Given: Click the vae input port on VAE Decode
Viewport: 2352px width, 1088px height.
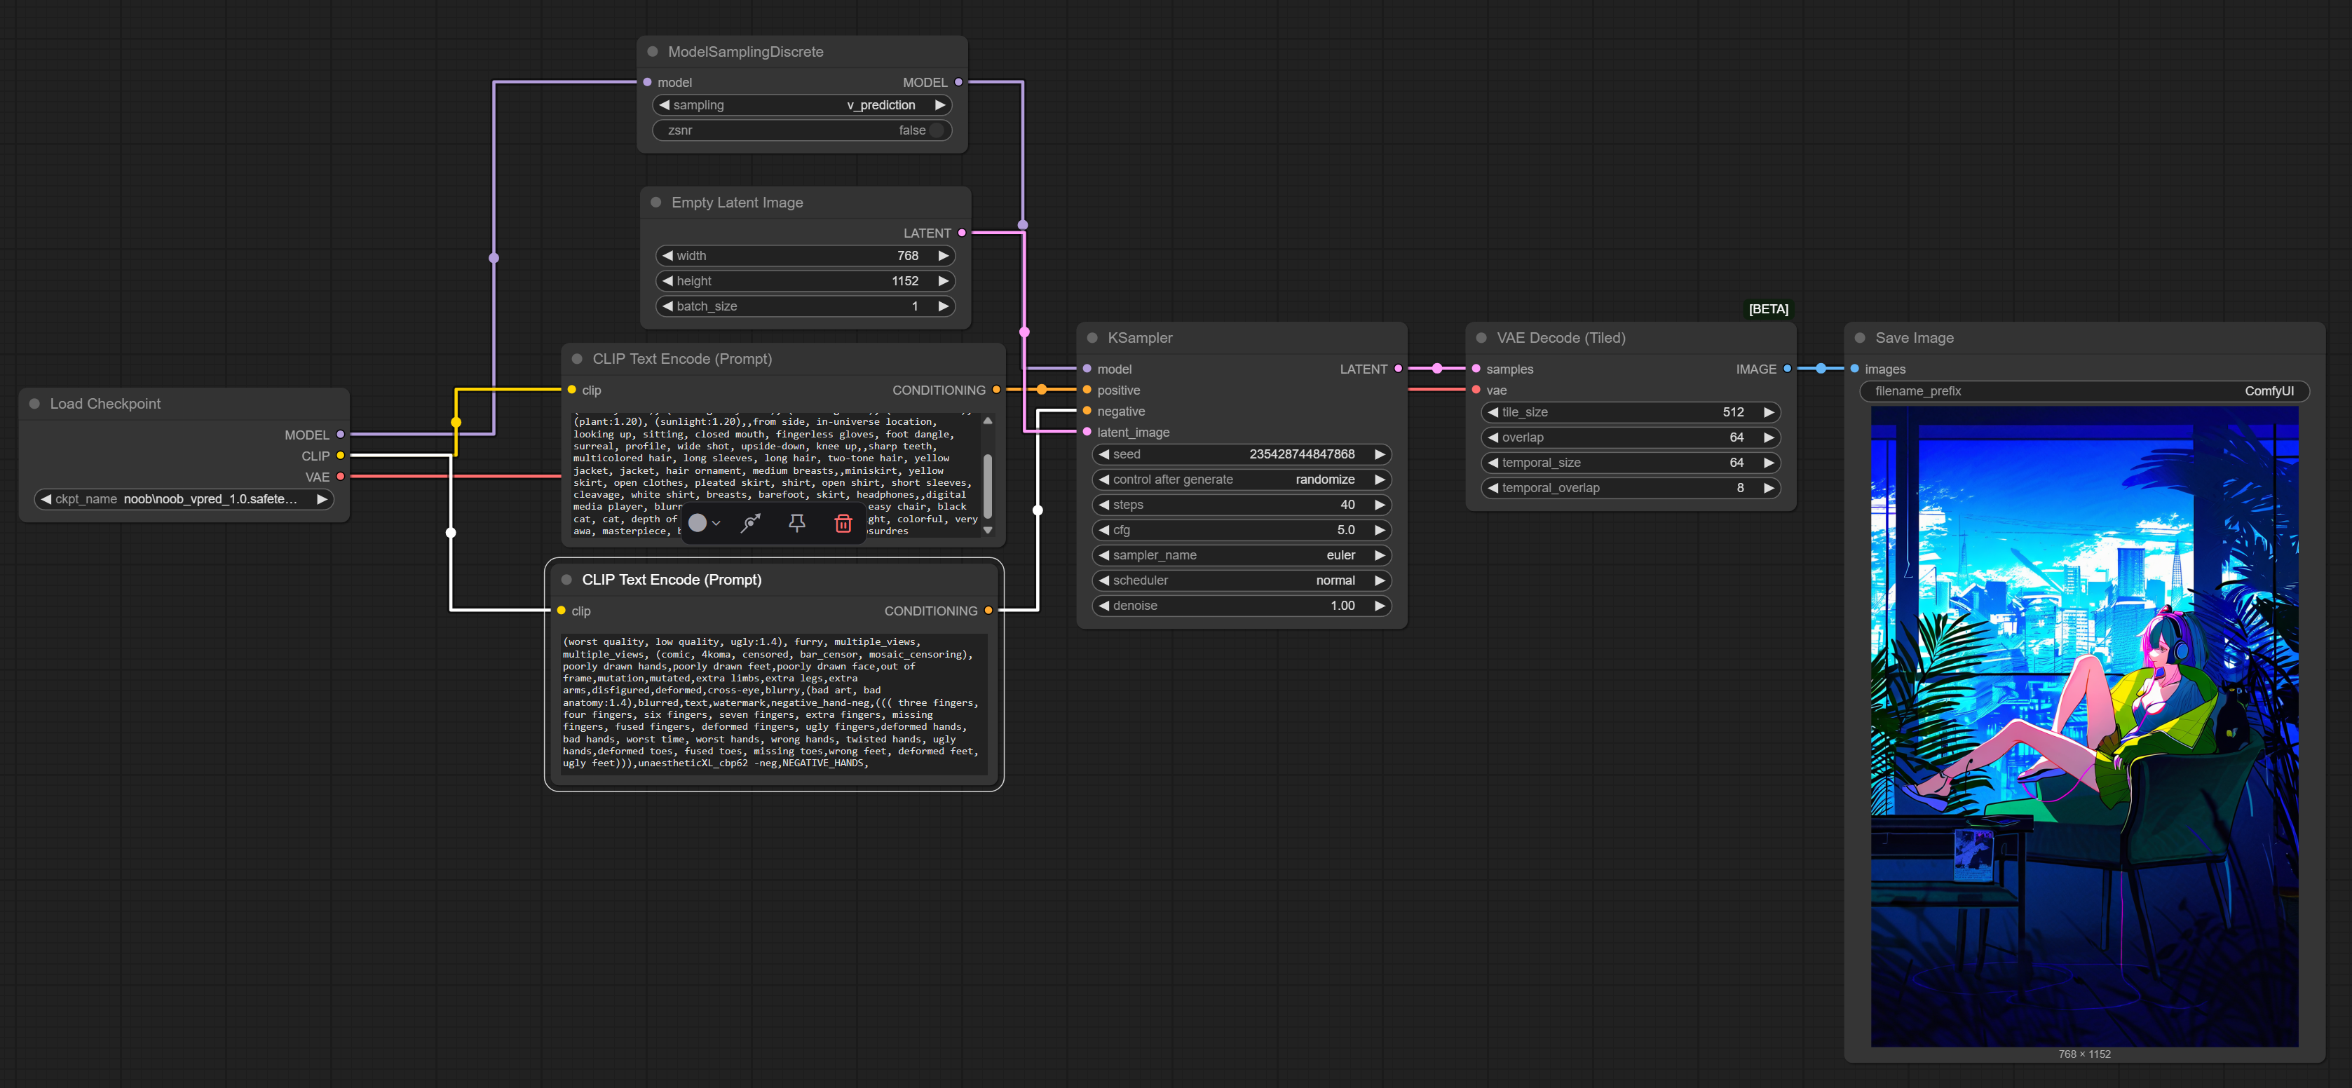Looking at the screenshot, I should pyautogui.click(x=1476, y=390).
